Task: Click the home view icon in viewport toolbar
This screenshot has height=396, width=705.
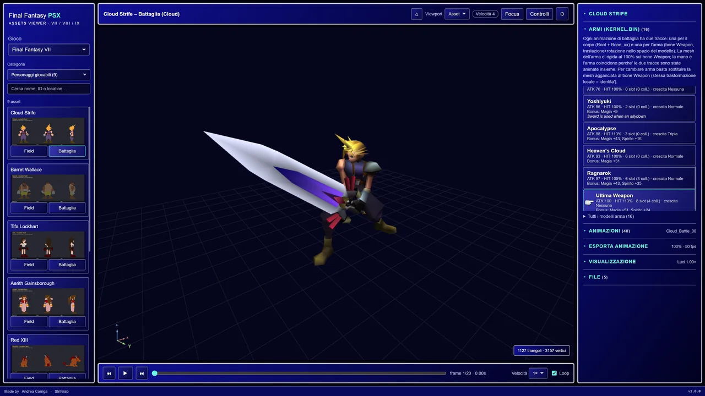Action: (416, 14)
